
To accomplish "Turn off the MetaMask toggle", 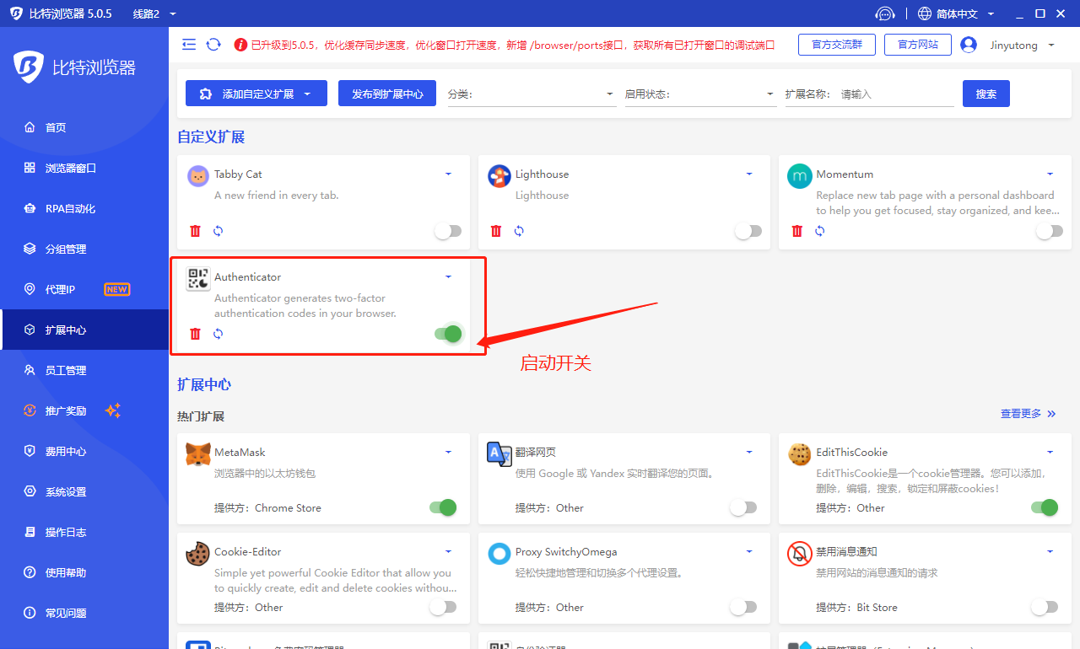I will 443,507.
